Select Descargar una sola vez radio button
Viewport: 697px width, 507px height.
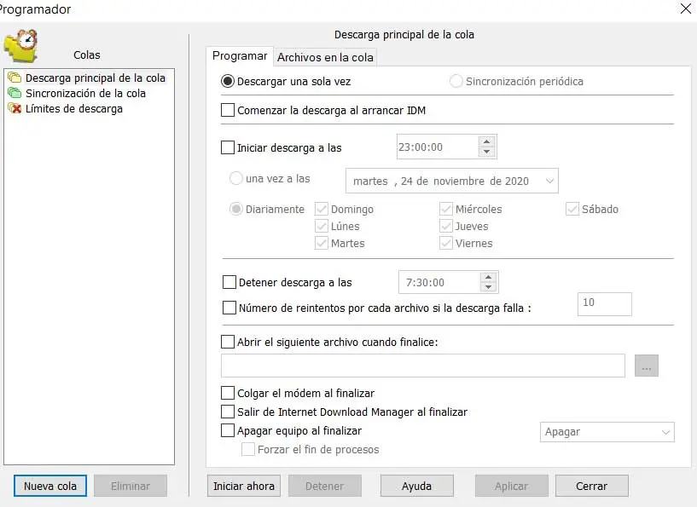(228, 82)
